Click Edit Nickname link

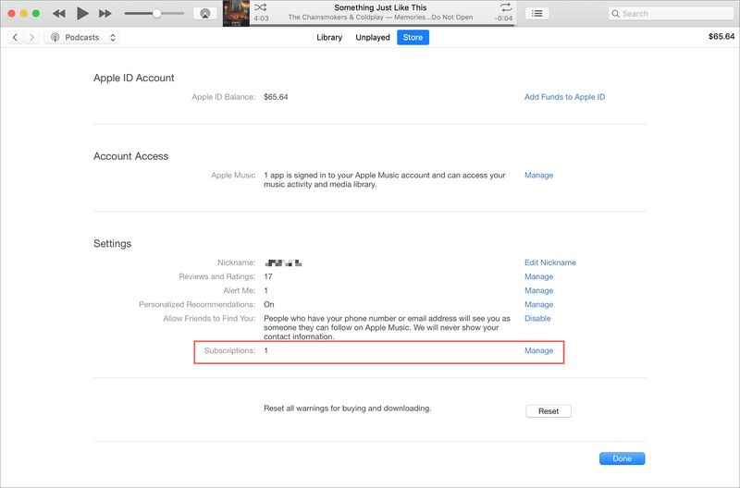(550, 262)
